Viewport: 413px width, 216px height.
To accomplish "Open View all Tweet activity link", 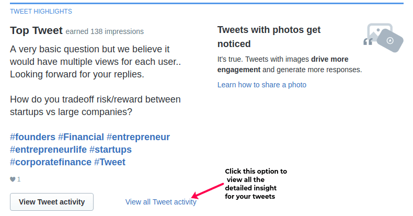I will click(160, 202).
